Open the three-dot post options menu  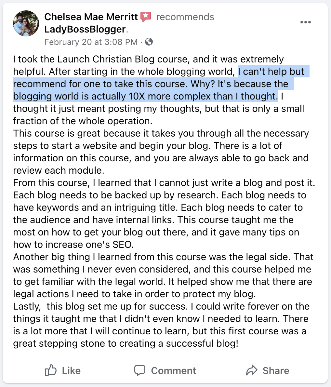click(x=305, y=22)
